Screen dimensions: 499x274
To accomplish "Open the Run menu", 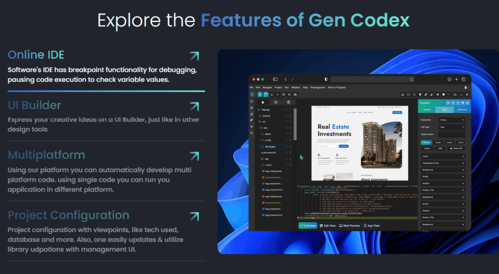I will click(x=287, y=88).
